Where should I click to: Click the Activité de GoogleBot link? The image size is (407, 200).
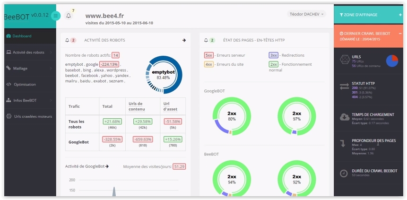(87, 166)
